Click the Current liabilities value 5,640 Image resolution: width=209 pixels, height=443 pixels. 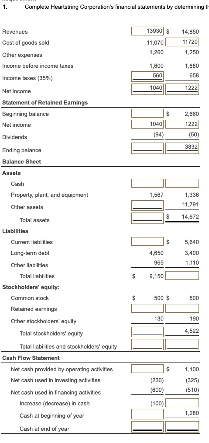192,242
